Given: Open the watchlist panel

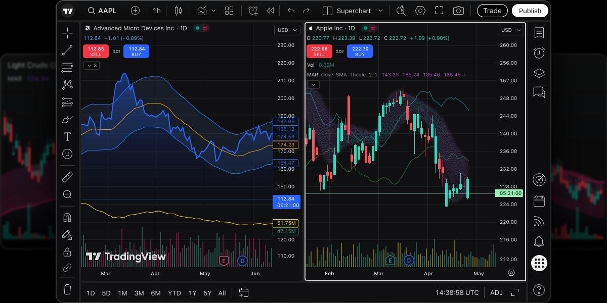Looking at the screenshot, I should coord(539,33).
